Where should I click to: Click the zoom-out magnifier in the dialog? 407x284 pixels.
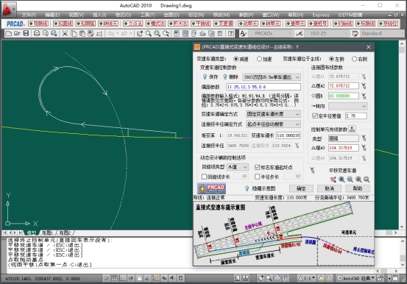pos(350,180)
